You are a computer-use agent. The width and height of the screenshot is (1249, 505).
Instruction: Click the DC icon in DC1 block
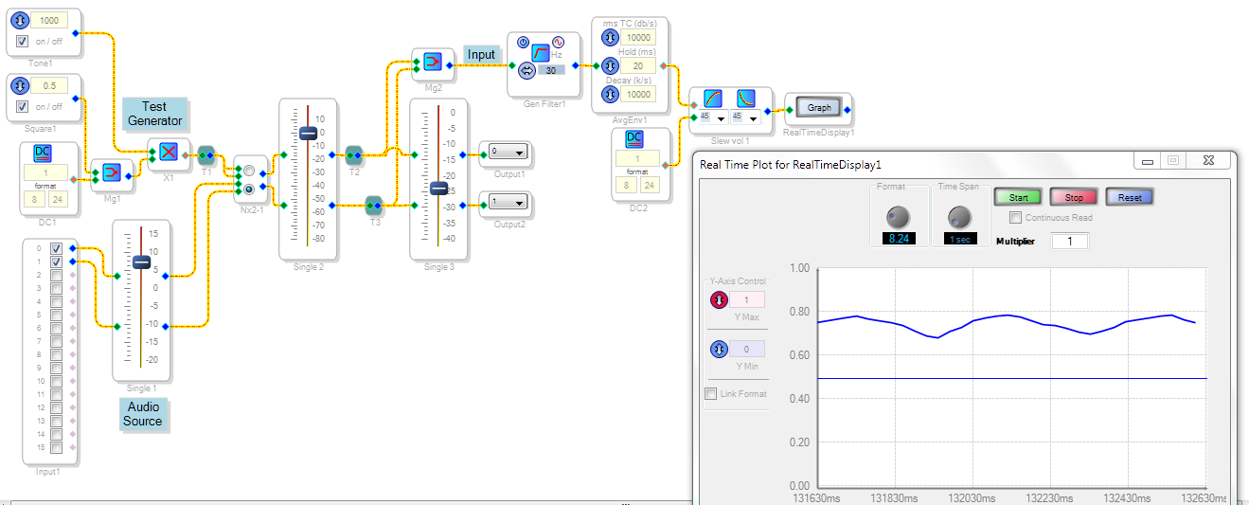click(x=43, y=154)
